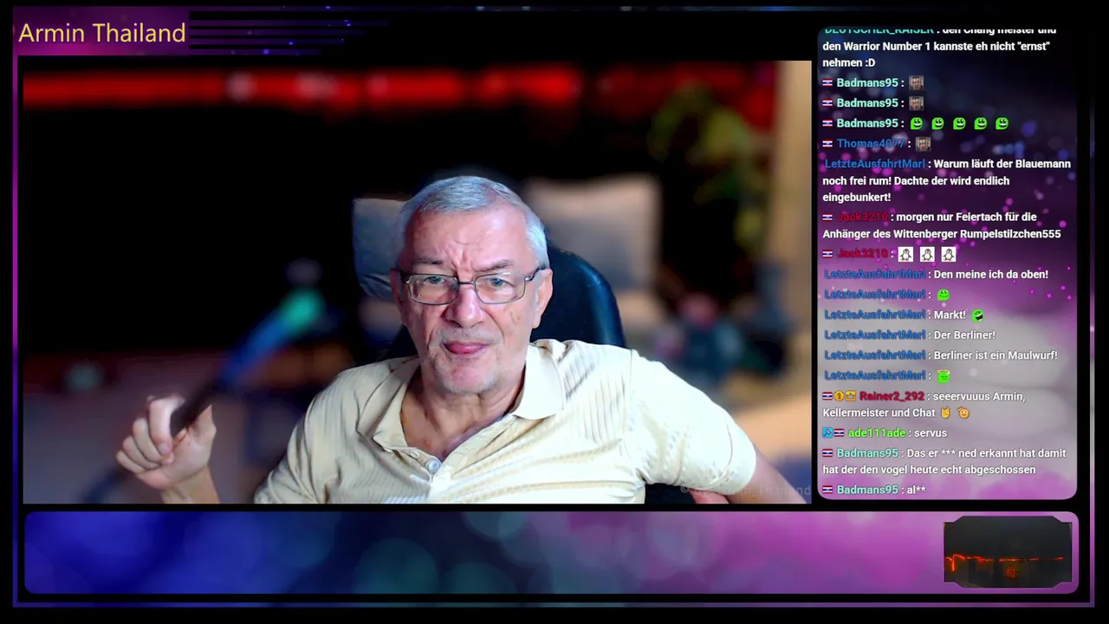Click the Thomas4077 emote image
This screenshot has width=1109, height=624.
tap(923, 144)
